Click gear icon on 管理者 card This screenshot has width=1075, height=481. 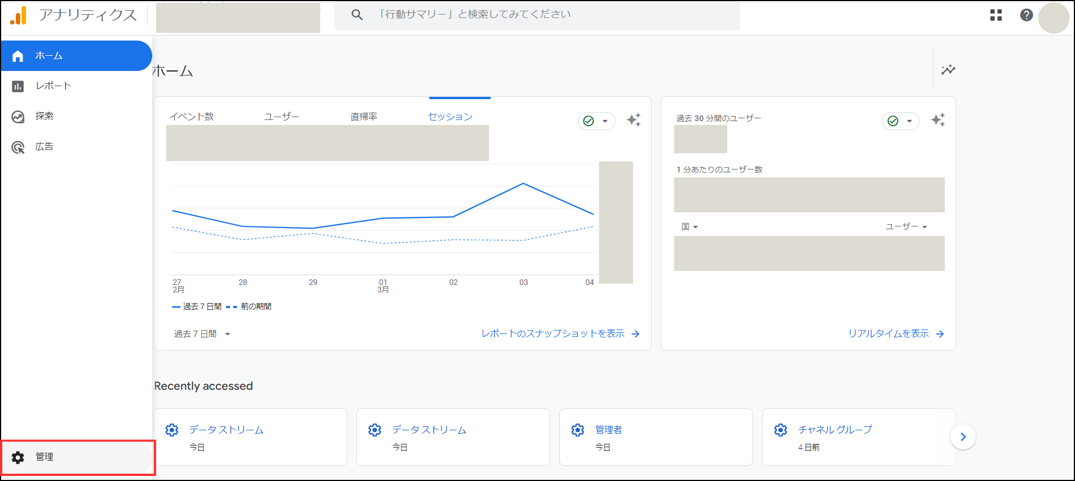(578, 430)
